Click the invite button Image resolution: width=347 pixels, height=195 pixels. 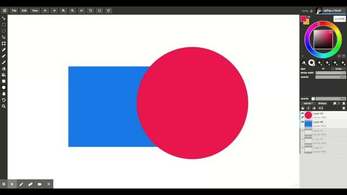[307, 11]
